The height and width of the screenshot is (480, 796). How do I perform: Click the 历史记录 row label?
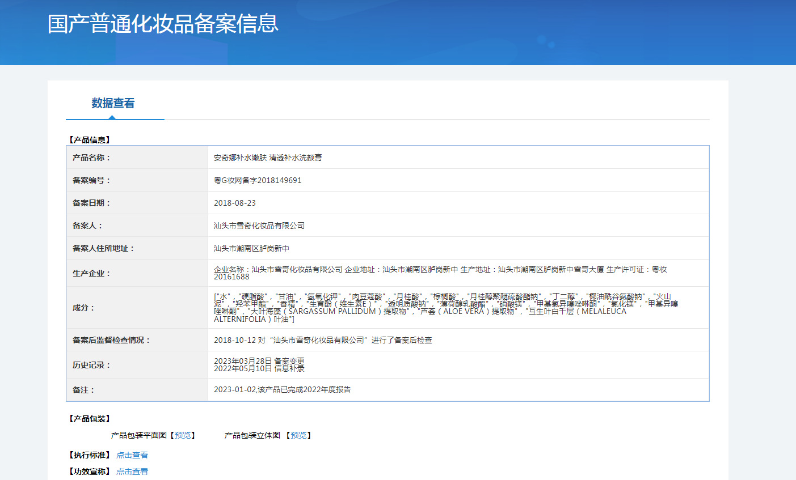click(x=91, y=365)
